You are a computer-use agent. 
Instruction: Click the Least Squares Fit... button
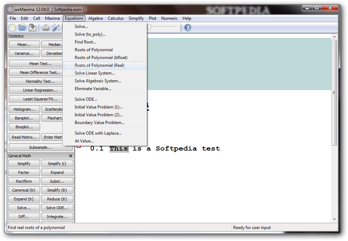coord(36,99)
